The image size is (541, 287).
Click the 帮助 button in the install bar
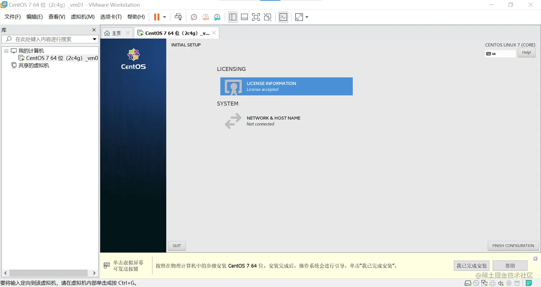510,266
